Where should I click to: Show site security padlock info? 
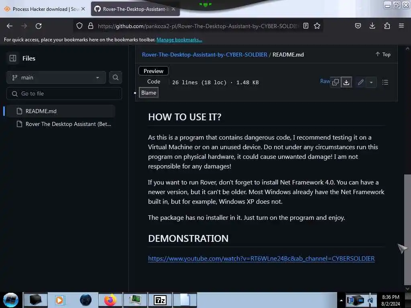coord(91,26)
